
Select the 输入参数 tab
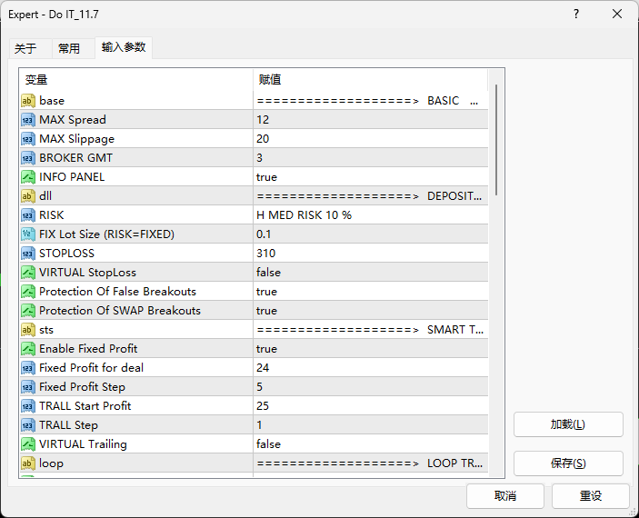click(x=124, y=47)
